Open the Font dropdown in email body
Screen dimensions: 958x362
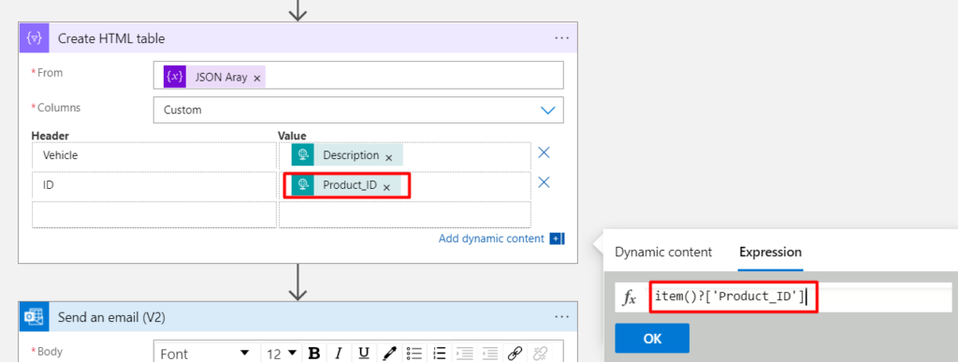coord(205,354)
